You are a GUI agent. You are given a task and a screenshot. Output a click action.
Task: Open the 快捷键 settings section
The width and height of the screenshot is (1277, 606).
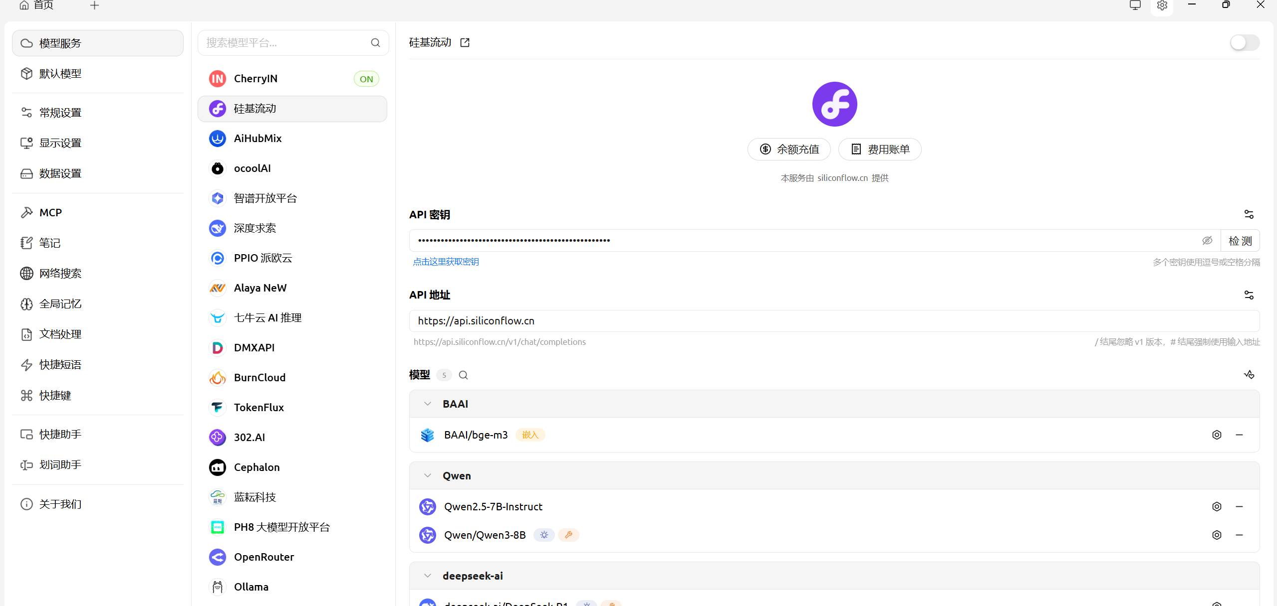[x=98, y=396]
